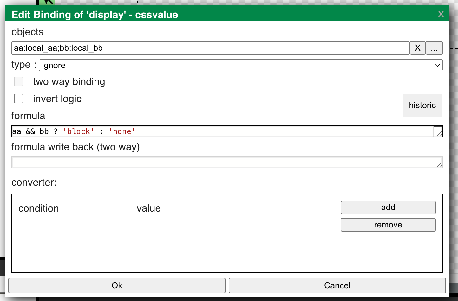Cancel the binding edit
Viewport: 458px width, 301px height.
337,285
